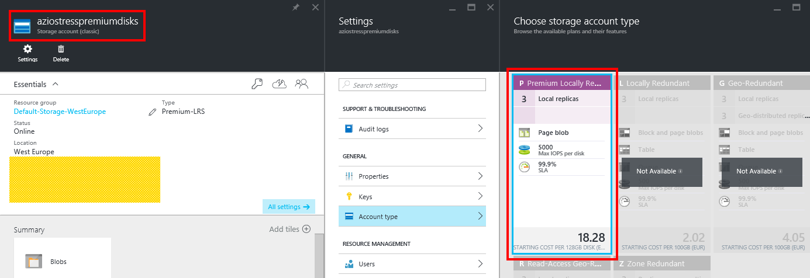Click the Premium-LRS type value
The height and width of the screenshot is (278, 810).
183,112
